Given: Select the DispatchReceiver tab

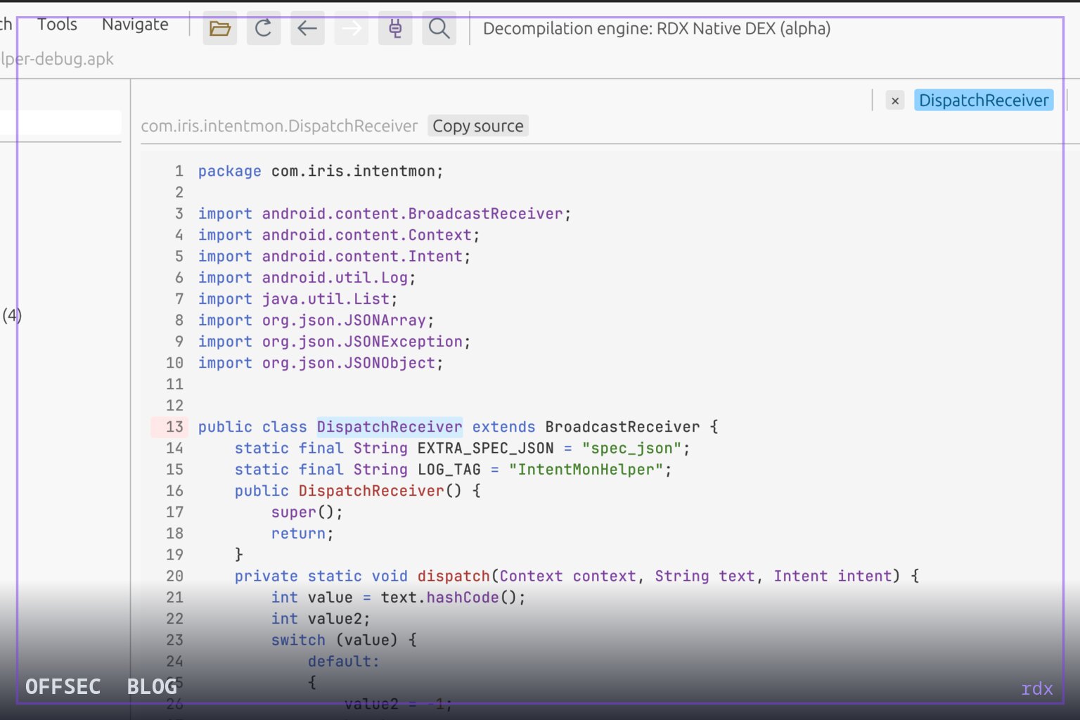Looking at the screenshot, I should [x=984, y=101].
